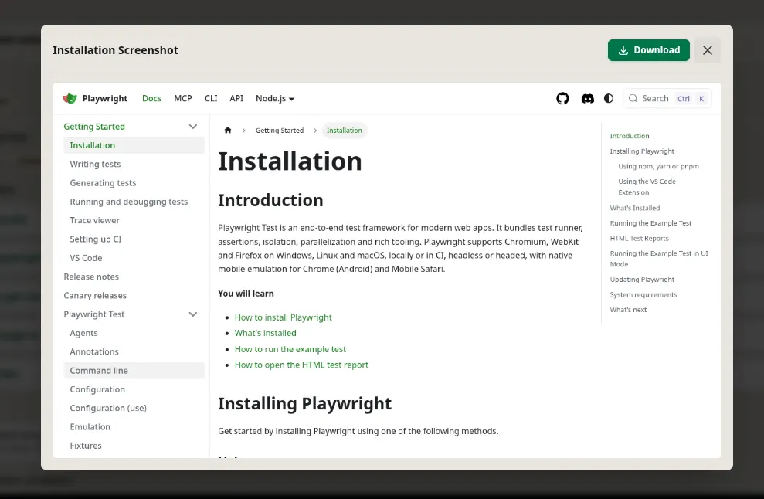The height and width of the screenshot is (499, 764).
Task: Follow the What's installed link
Action: click(266, 333)
